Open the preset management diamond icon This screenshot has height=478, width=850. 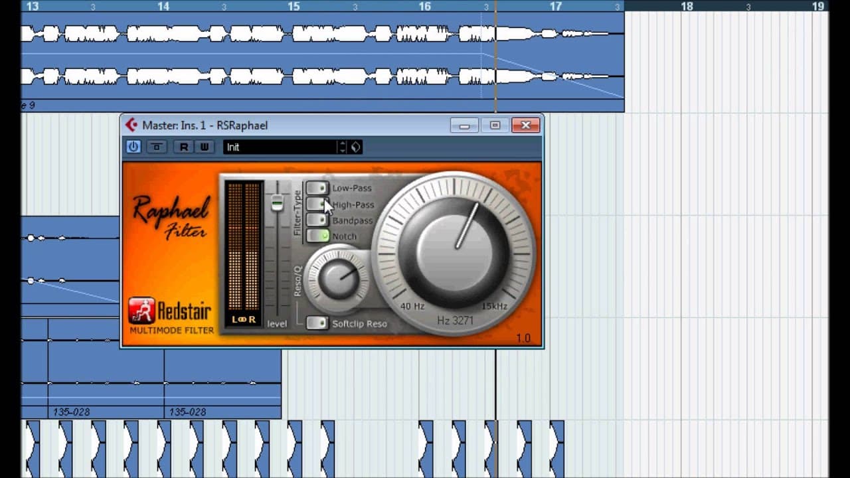(x=356, y=147)
